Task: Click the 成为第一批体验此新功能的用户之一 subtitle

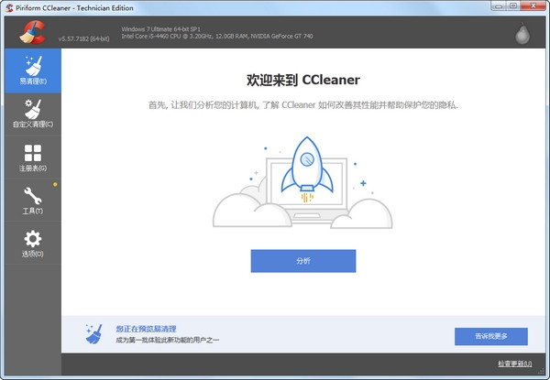Action: 168,340
